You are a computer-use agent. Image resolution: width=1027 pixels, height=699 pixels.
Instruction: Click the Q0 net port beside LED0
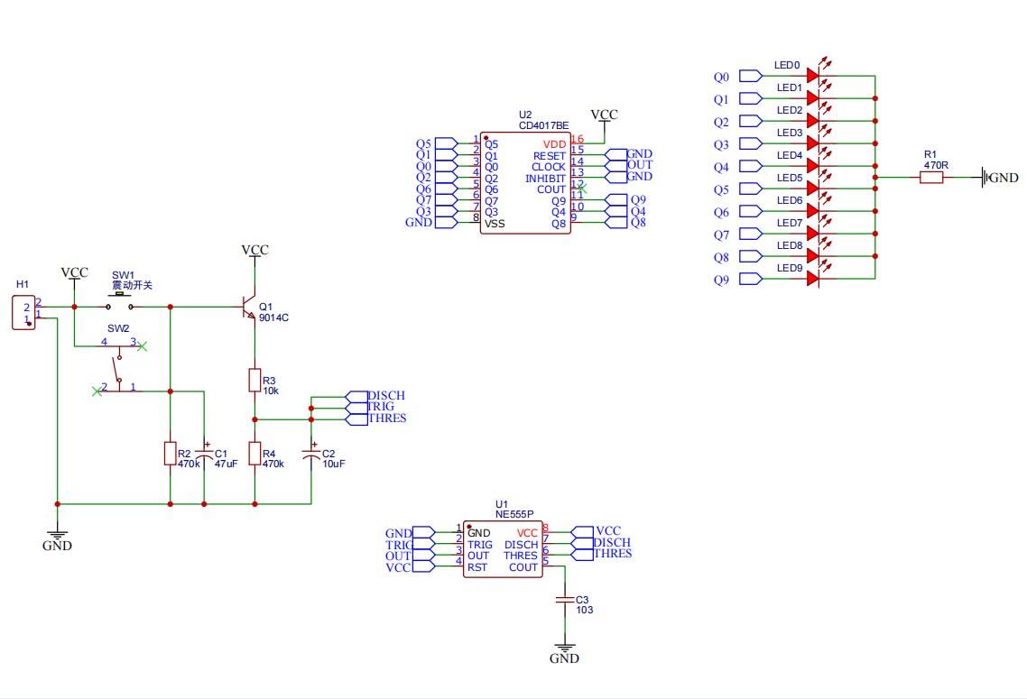[x=751, y=77]
